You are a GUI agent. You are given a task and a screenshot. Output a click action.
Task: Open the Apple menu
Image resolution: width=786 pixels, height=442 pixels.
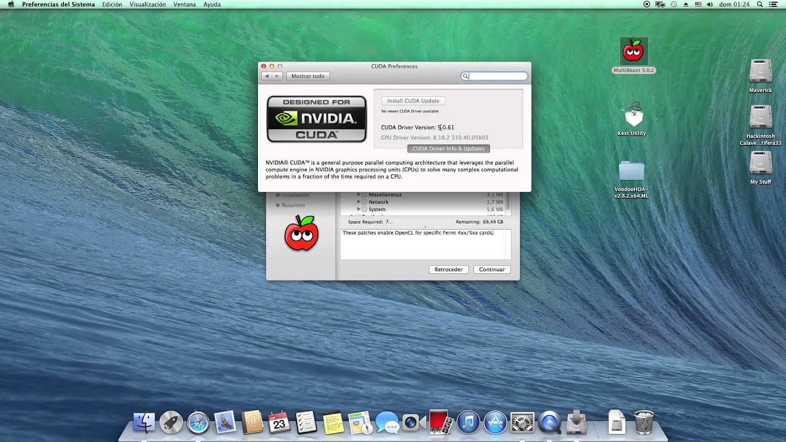coord(10,4)
